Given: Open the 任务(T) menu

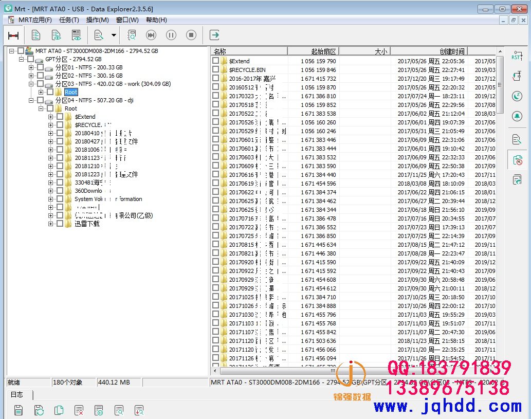Looking at the screenshot, I should (x=69, y=20).
